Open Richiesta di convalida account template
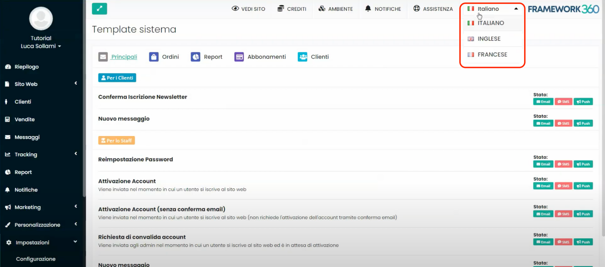The width and height of the screenshot is (605, 267). (142, 237)
